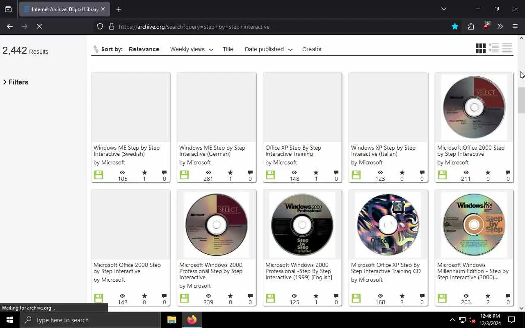The image size is (525, 328).
Task: Click taskbar search box
Action: pyautogui.click(x=90, y=320)
